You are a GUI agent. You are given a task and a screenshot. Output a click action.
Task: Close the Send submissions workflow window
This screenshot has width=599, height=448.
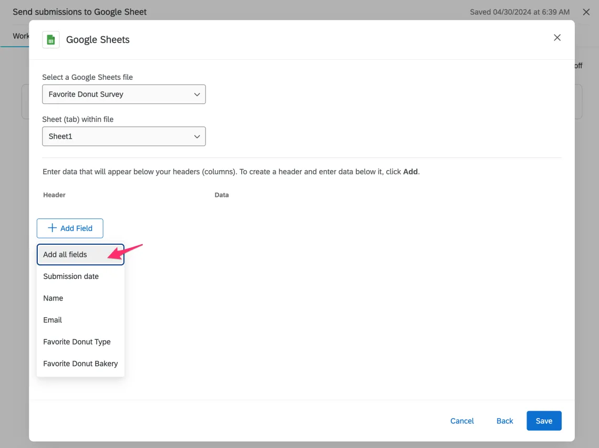pyautogui.click(x=586, y=12)
